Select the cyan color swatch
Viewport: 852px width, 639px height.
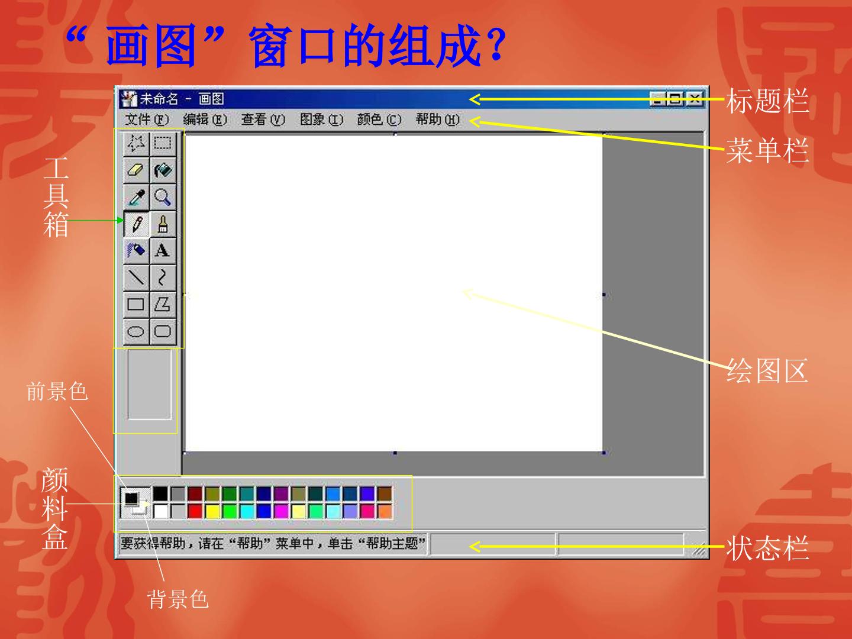(x=247, y=511)
